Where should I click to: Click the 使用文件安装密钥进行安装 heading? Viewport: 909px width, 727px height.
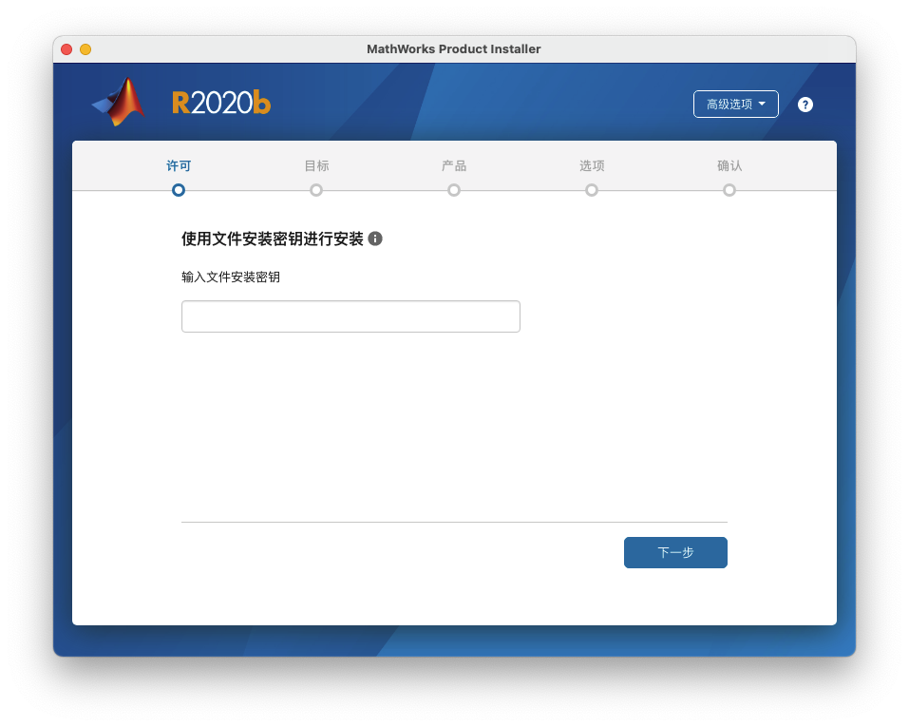coord(273,239)
